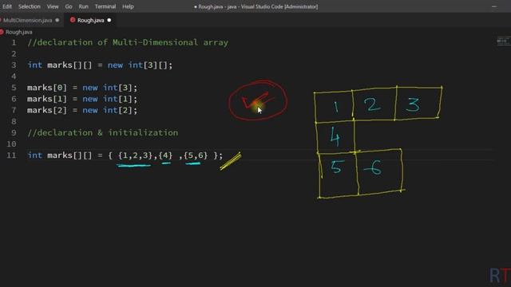Click the comment '//declaration & initialization'
511x287 pixels.
click(103, 133)
